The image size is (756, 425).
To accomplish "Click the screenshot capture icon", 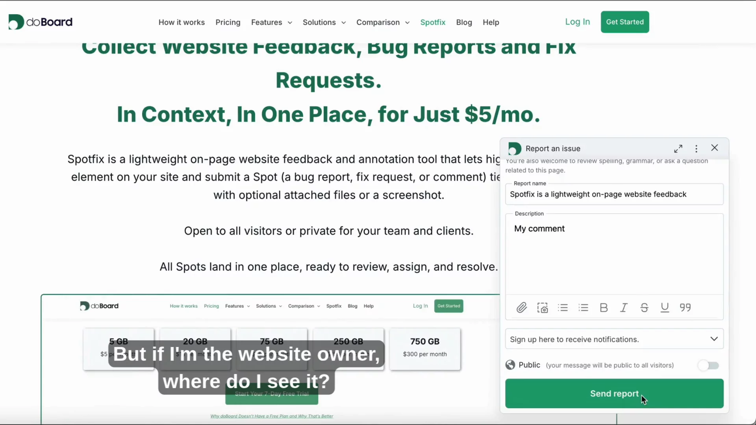I will click(543, 307).
